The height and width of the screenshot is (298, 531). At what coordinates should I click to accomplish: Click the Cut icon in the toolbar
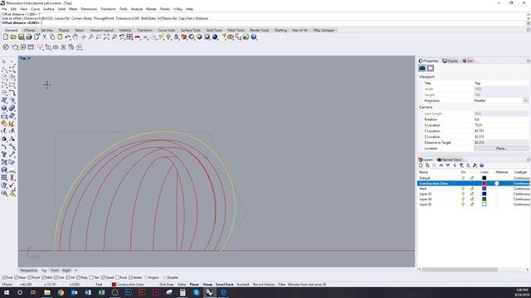point(44,37)
